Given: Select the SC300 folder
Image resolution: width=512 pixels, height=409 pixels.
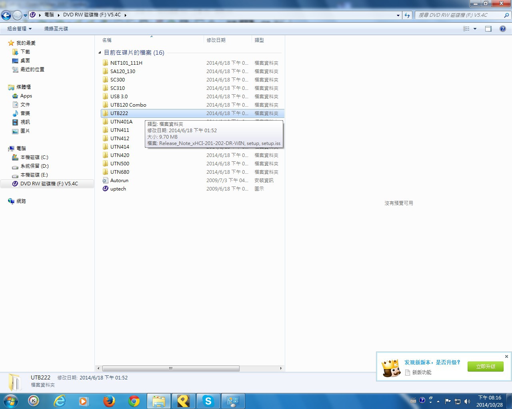Looking at the screenshot, I should (x=192, y=79).
